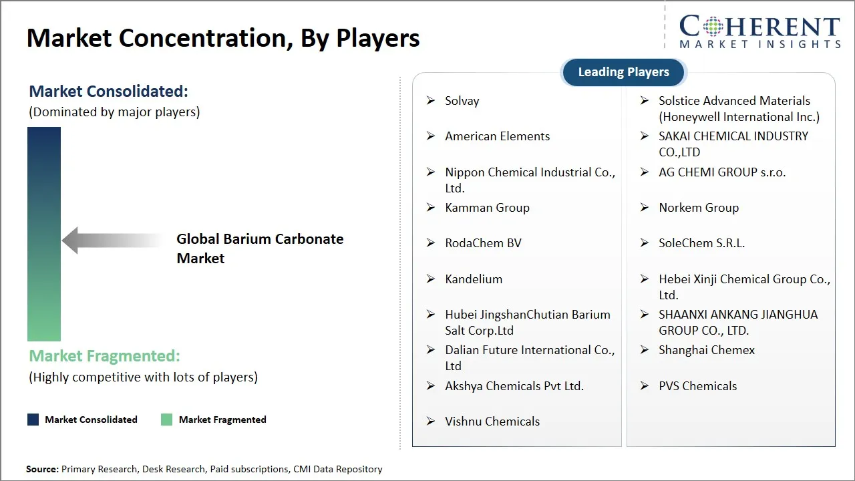Select the American Elements entry
Viewport: 855px width, 481px height.
tap(497, 136)
